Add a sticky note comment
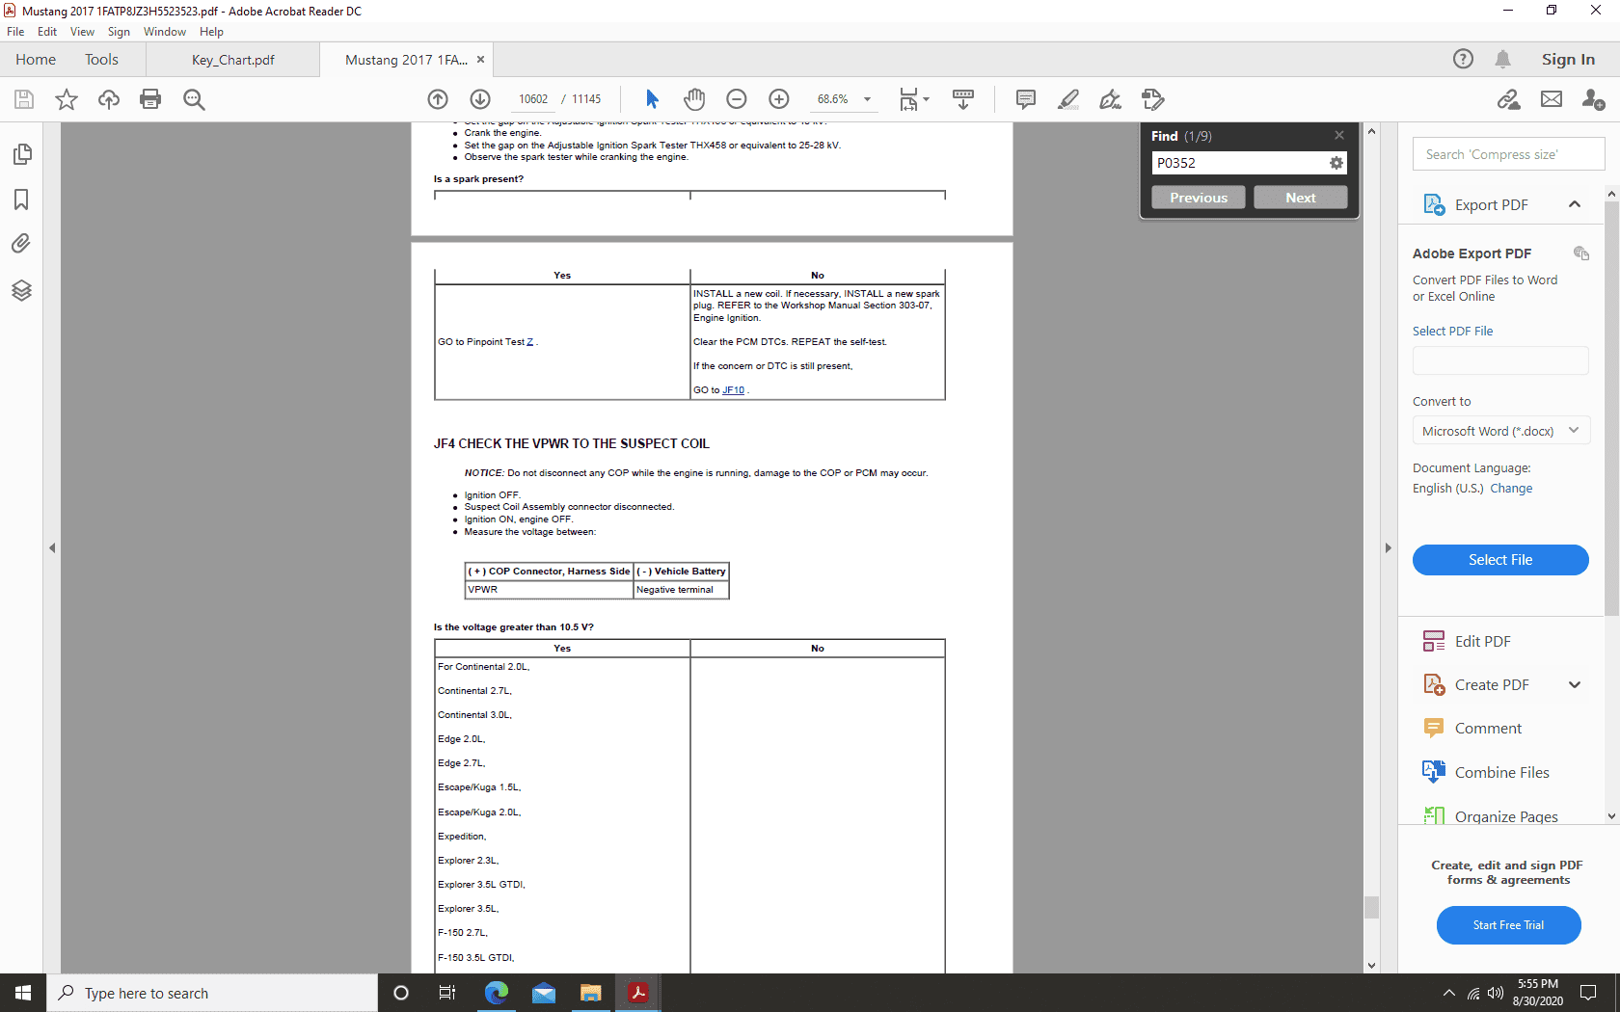This screenshot has height=1012, width=1620. [1026, 99]
